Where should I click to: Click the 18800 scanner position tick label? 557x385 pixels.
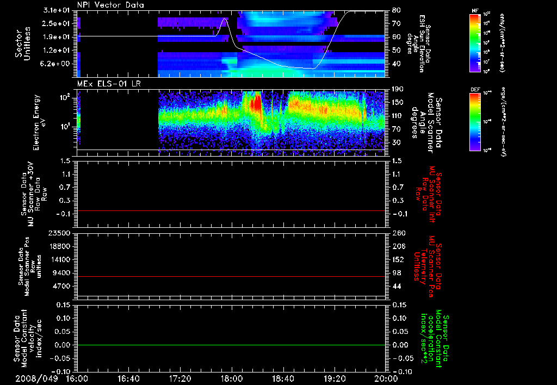tap(59, 246)
